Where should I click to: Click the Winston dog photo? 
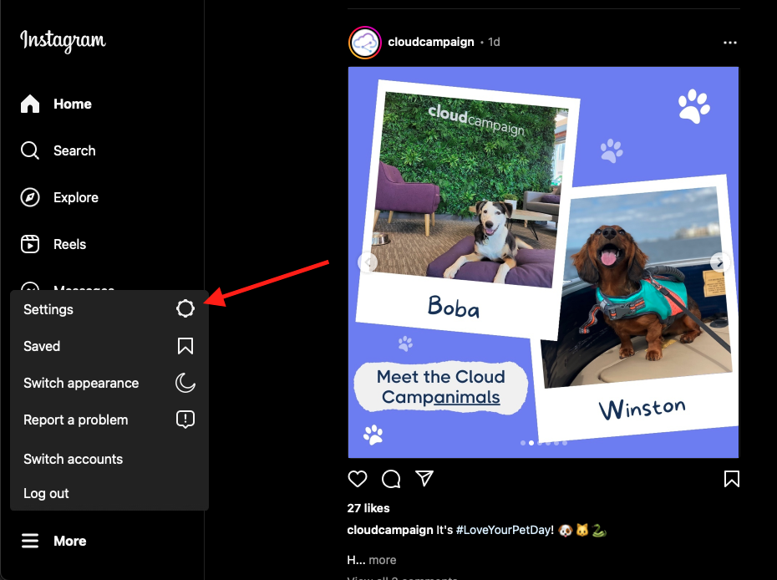pos(639,287)
